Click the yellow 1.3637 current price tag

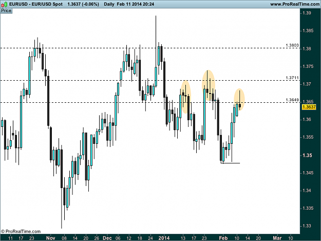[309, 107]
